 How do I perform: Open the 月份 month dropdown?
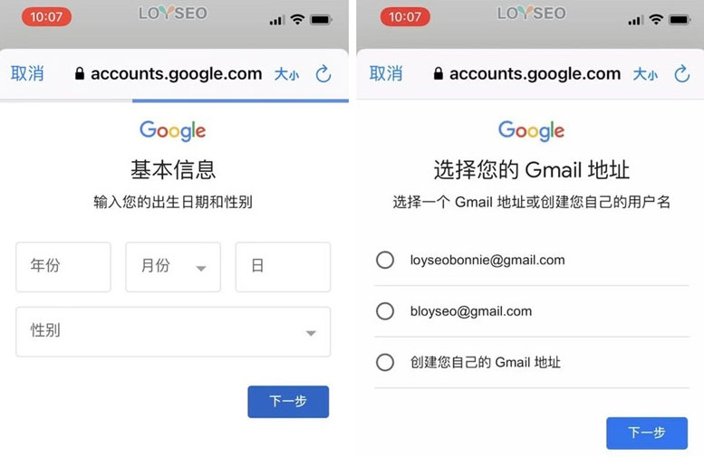point(173,267)
